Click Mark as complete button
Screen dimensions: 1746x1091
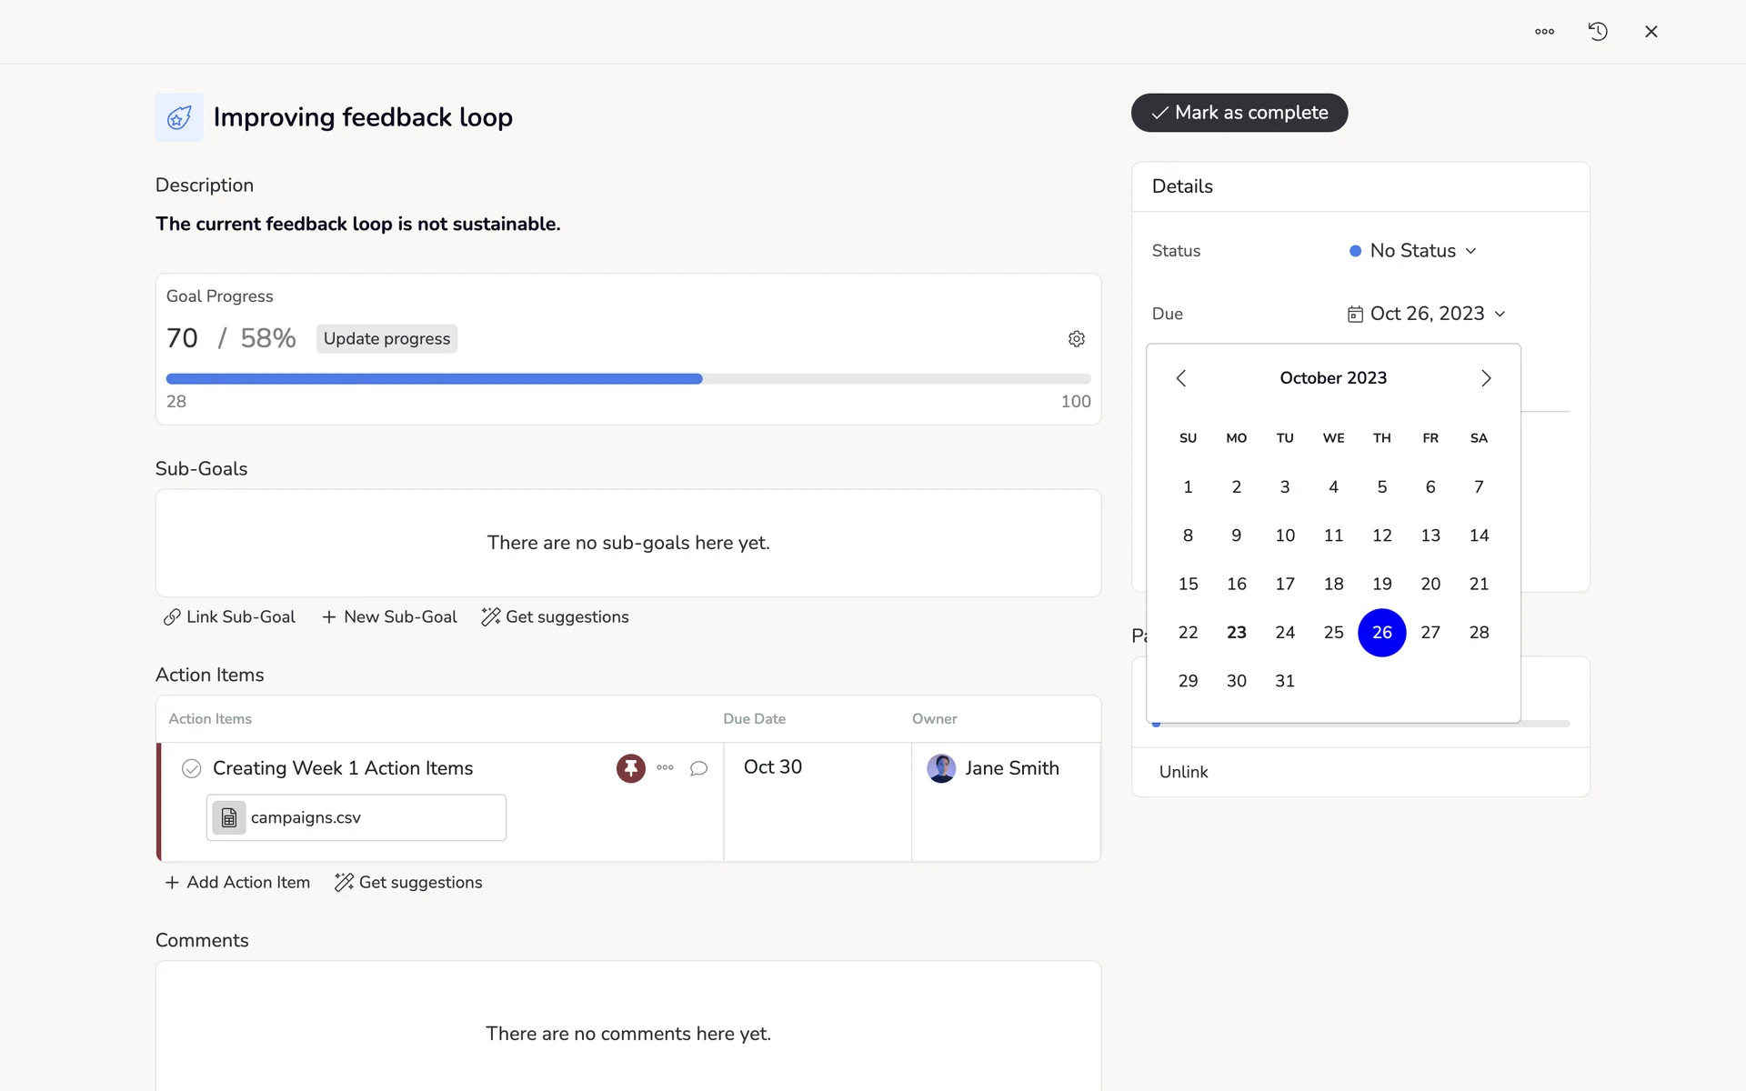[x=1239, y=113]
